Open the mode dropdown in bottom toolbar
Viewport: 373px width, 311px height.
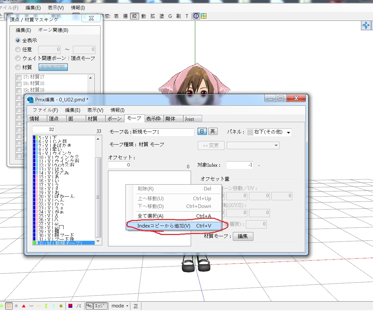[120, 306]
